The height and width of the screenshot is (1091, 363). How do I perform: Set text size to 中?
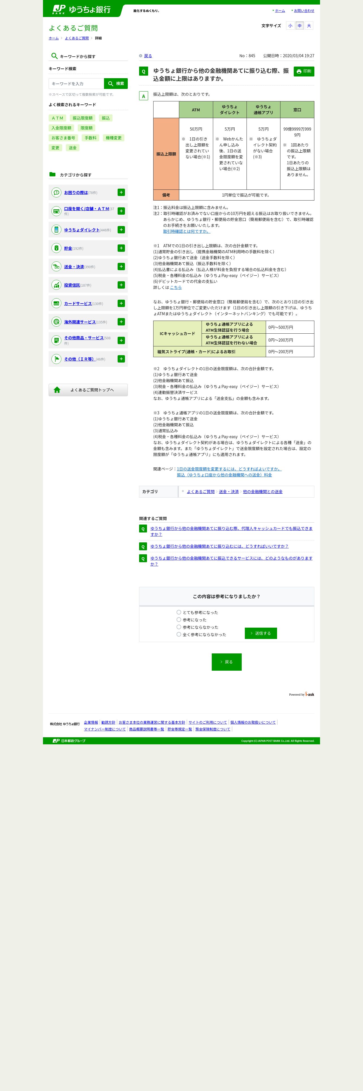point(300,26)
